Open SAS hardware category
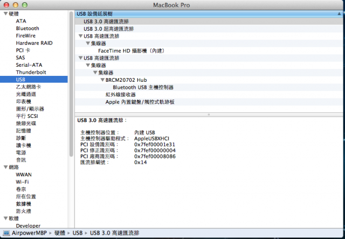This screenshot has width=345, height=239. point(20,58)
